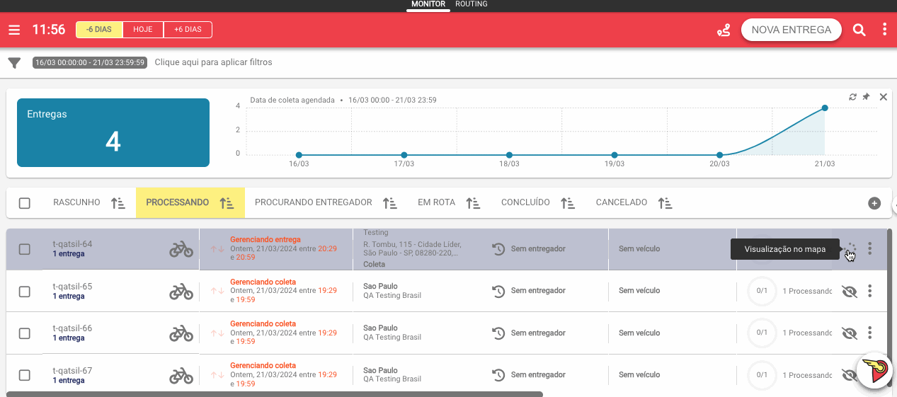This screenshot has width=897, height=397.
Task: Close the deliveries chart panel
Action: tap(883, 97)
